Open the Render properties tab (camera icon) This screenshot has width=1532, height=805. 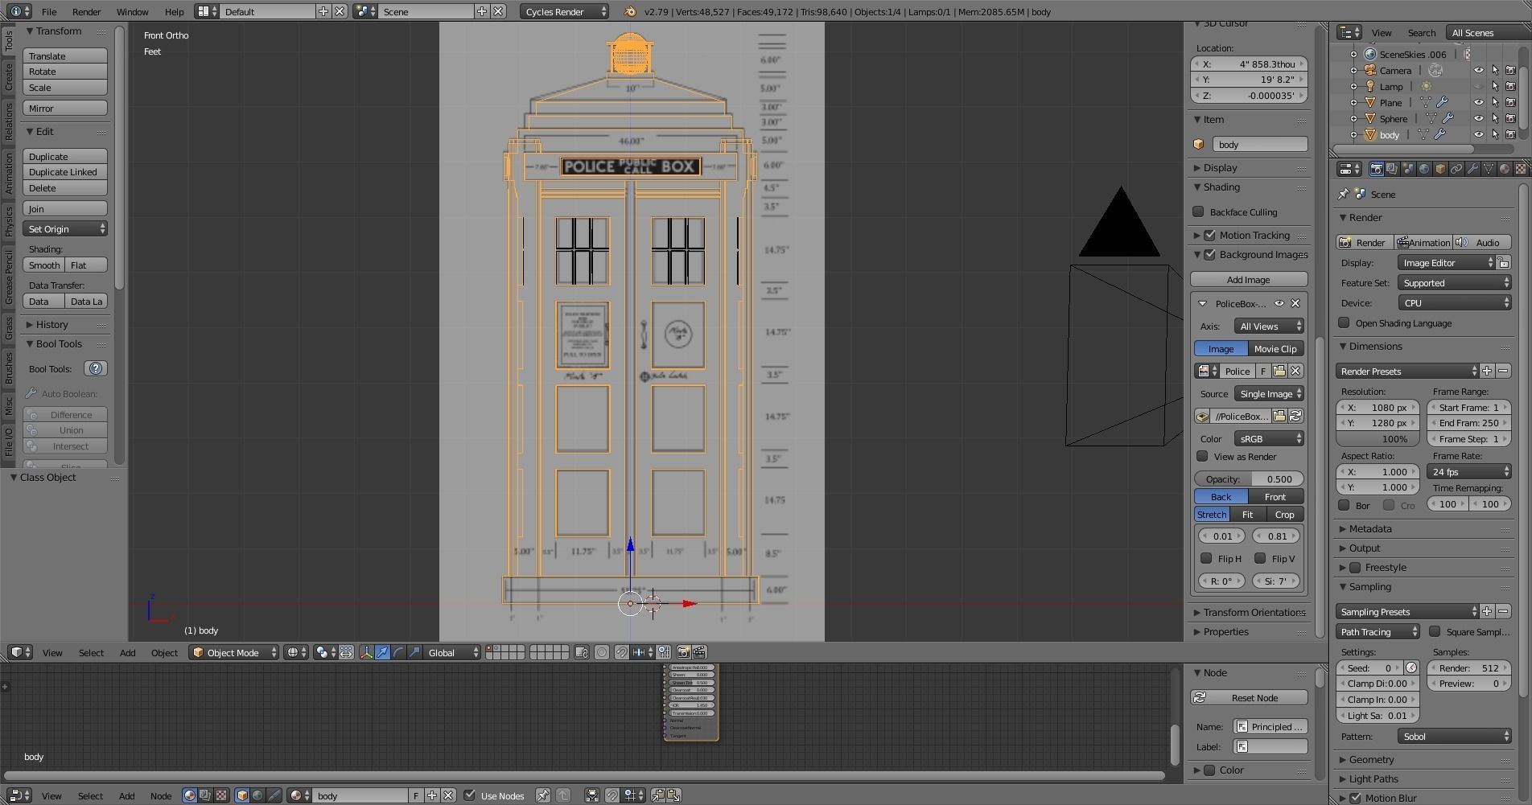1376,169
